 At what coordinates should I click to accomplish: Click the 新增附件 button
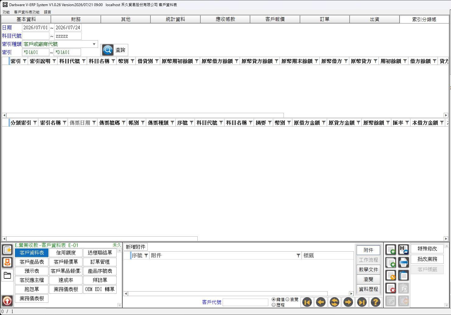136,247
